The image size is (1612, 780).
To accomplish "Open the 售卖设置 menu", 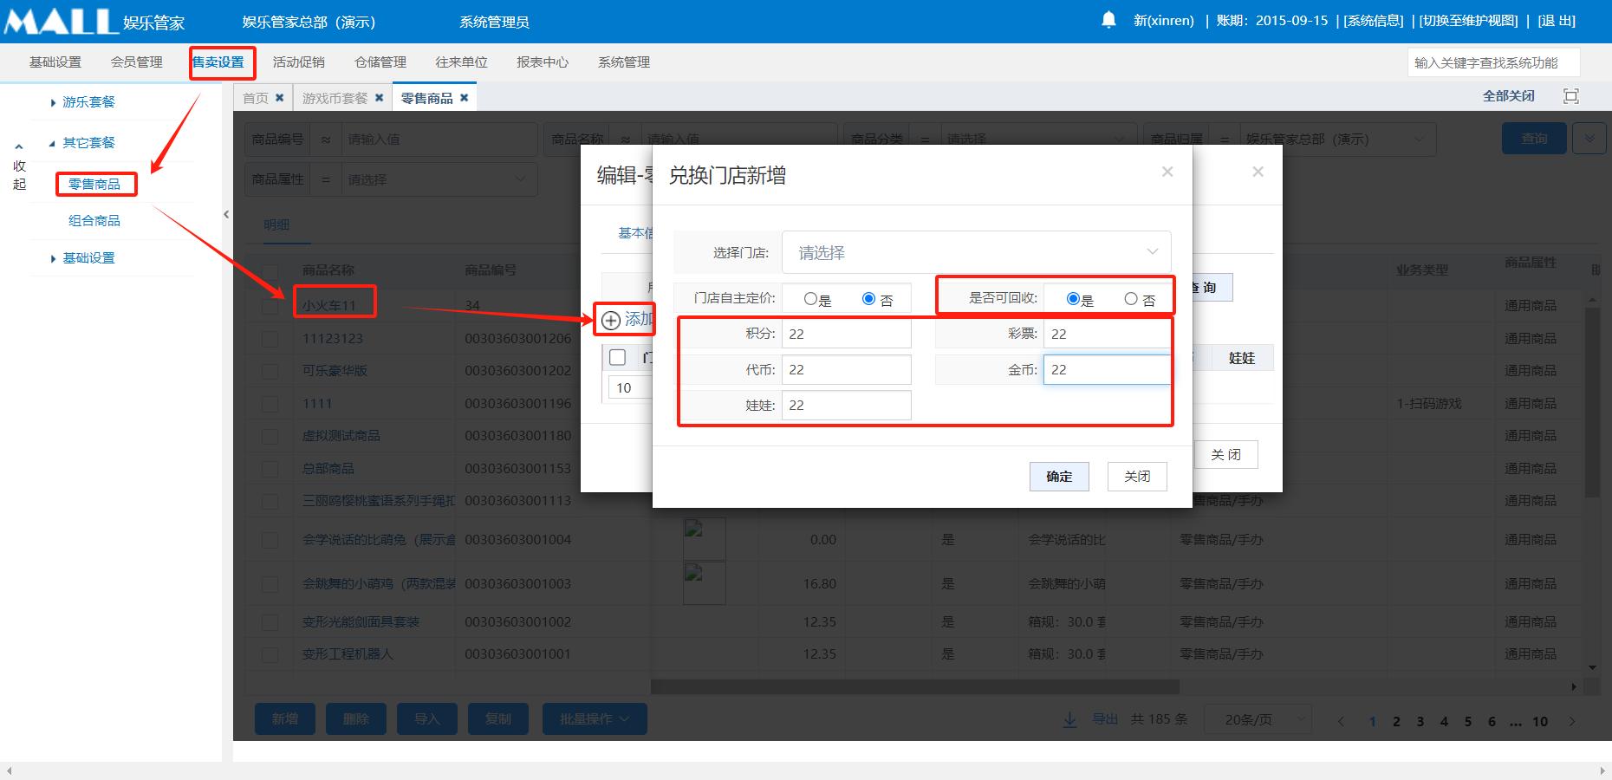I will pos(218,62).
